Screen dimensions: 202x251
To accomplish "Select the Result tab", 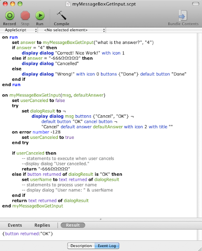I will (x=73, y=225).
